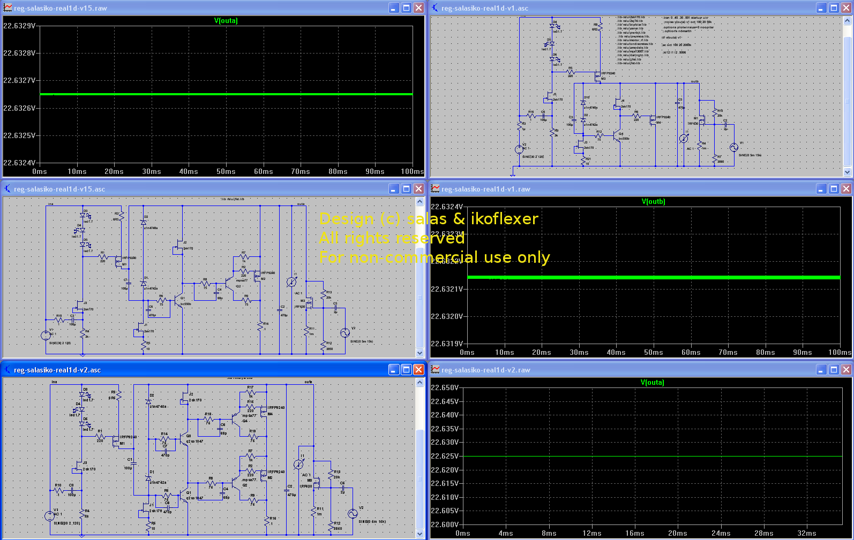Viewport: 854px width, 540px height.
Task: Select M3 IRFP9240 MOSFET in v1.asc schematic
Action: pyautogui.click(x=598, y=76)
